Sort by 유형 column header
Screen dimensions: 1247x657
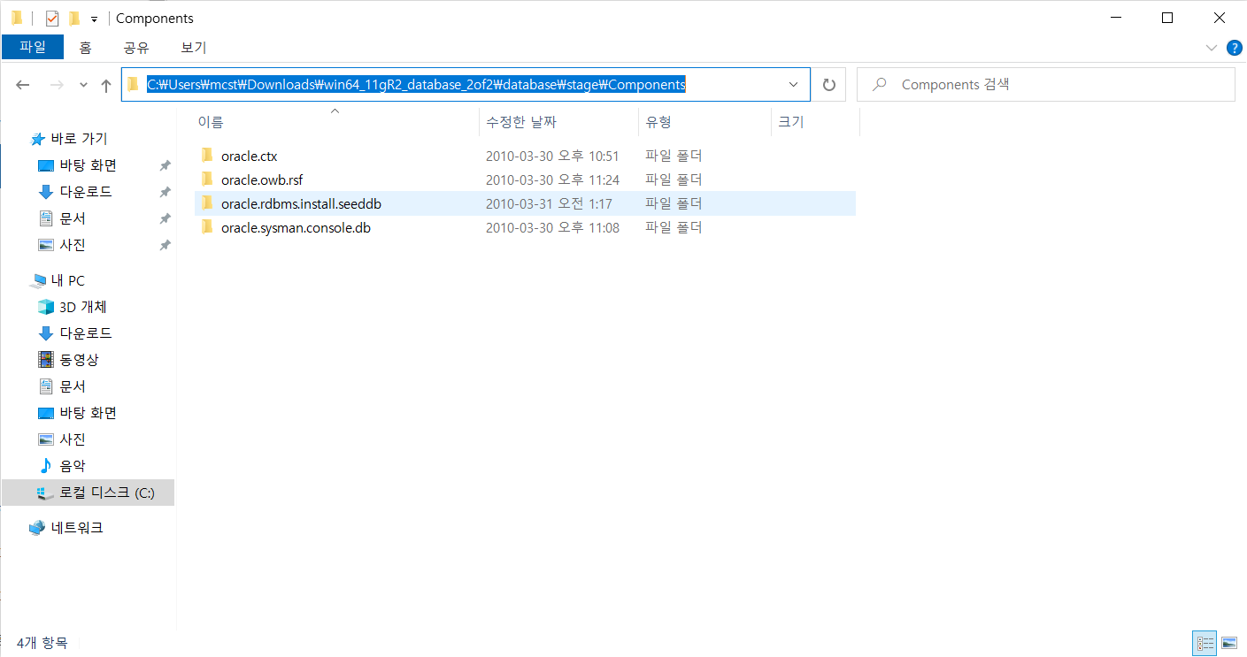(704, 122)
